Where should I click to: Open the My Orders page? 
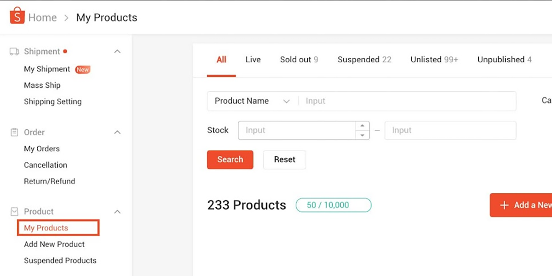pyautogui.click(x=41, y=149)
